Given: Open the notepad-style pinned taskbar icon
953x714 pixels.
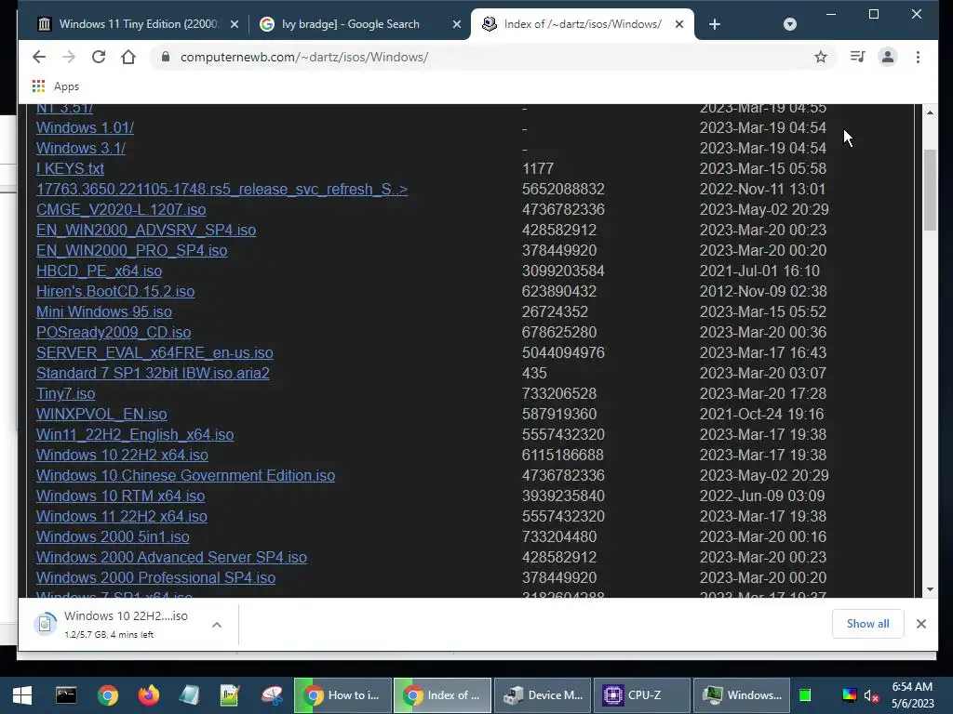Looking at the screenshot, I should 189,695.
